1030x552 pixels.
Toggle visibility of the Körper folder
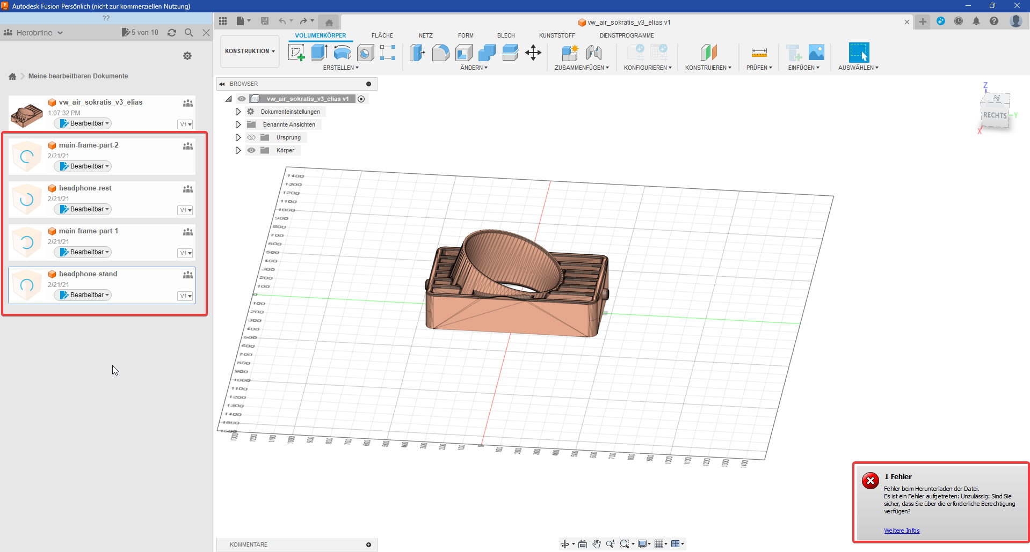pyautogui.click(x=251, y=150)
